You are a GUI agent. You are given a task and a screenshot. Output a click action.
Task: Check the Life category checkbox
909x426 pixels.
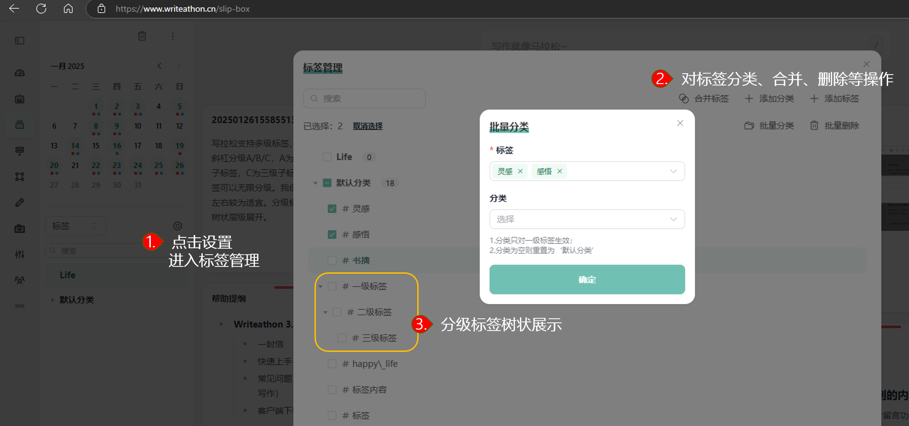[327, 157]
